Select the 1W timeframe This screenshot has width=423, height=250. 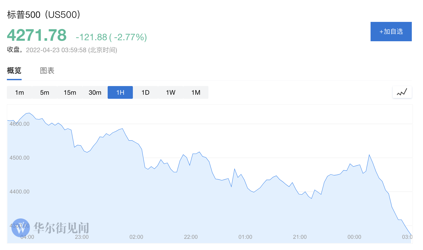[171, 92]
